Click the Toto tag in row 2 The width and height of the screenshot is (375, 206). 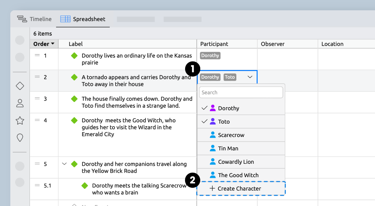pyautogui.click(x=230, y=77)
